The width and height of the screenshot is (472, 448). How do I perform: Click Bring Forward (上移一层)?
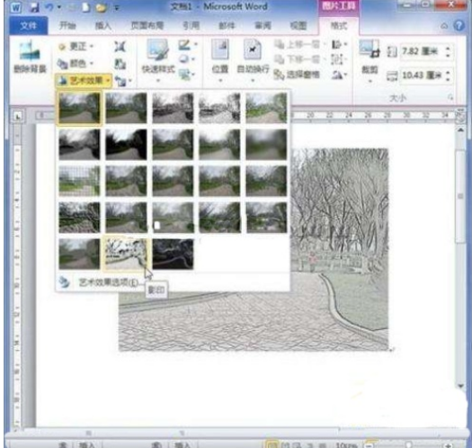click(x=297, y=45)
